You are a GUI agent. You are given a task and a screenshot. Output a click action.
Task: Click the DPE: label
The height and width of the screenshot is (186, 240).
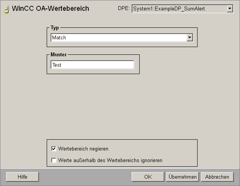coord(124,8)
